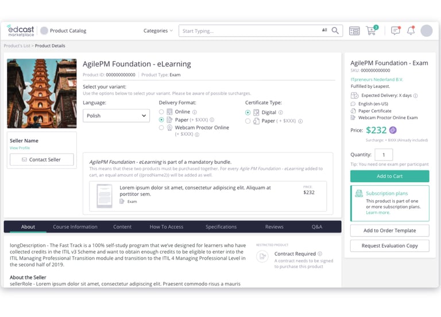The width and height of the screenshot is (441, 317).
Task: Open the shopping cart icon
Action: click(x=372, y=30)
